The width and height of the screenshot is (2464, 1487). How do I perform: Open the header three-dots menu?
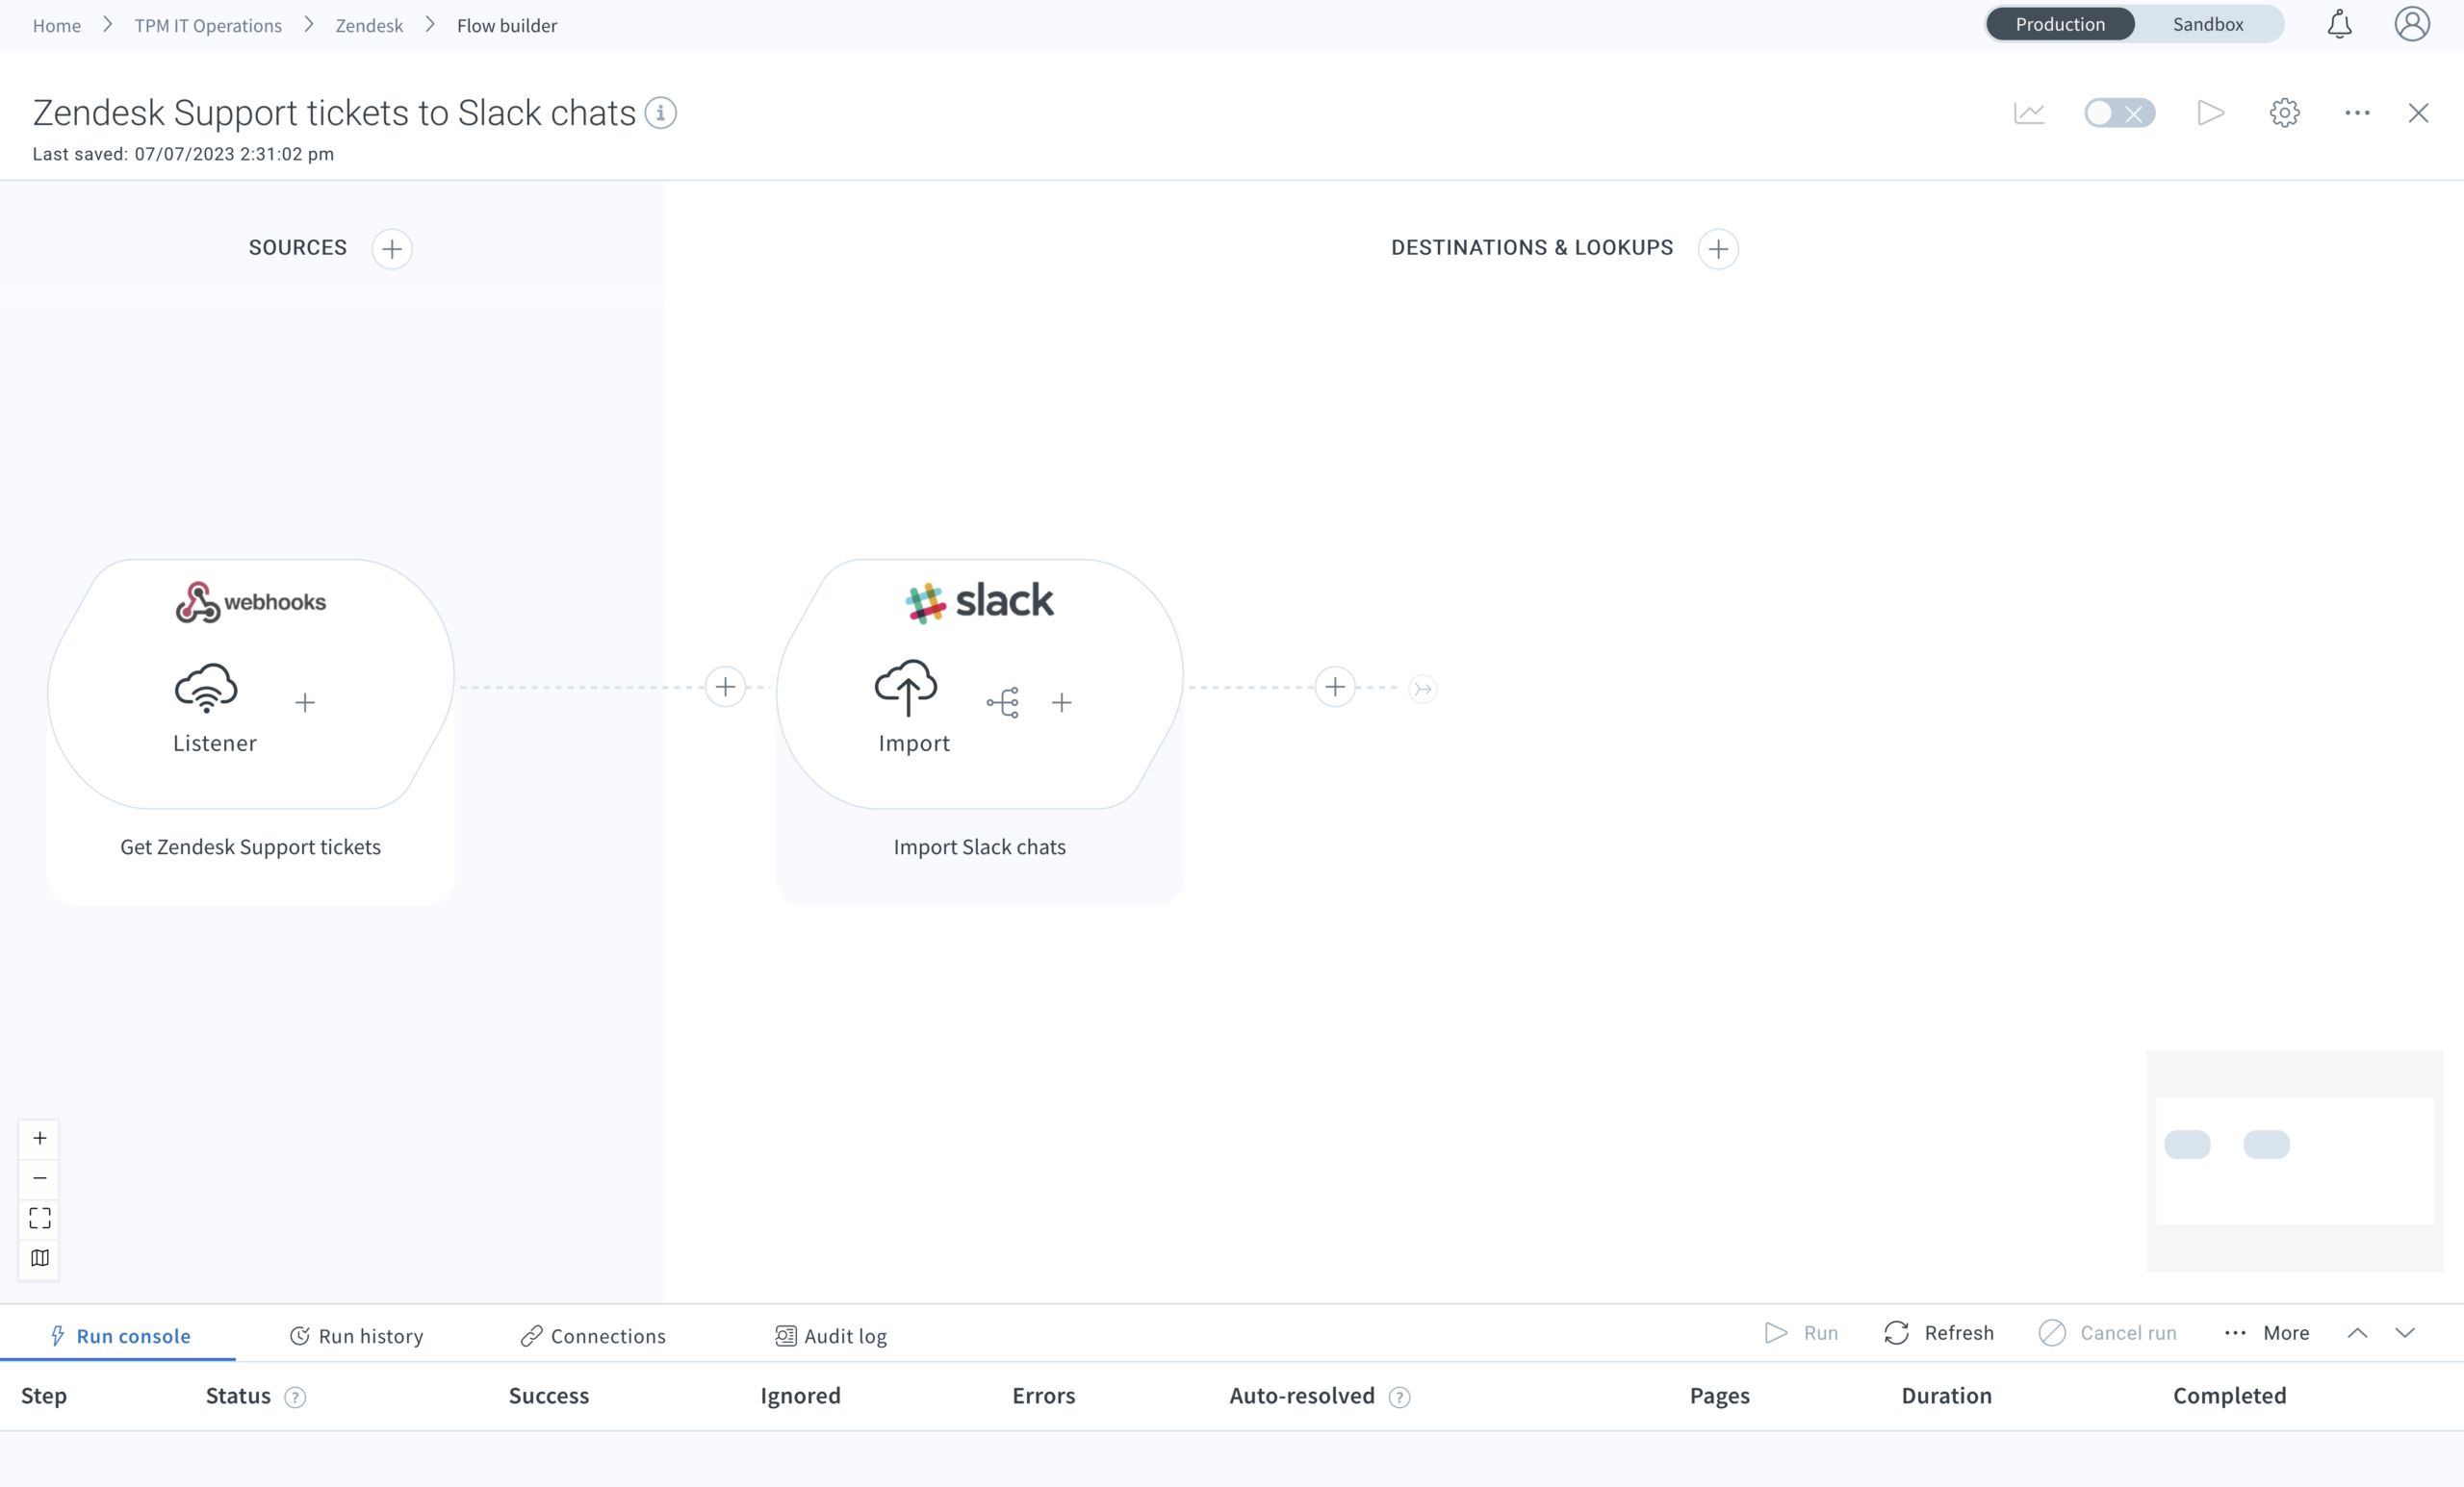pos(2357,113)
